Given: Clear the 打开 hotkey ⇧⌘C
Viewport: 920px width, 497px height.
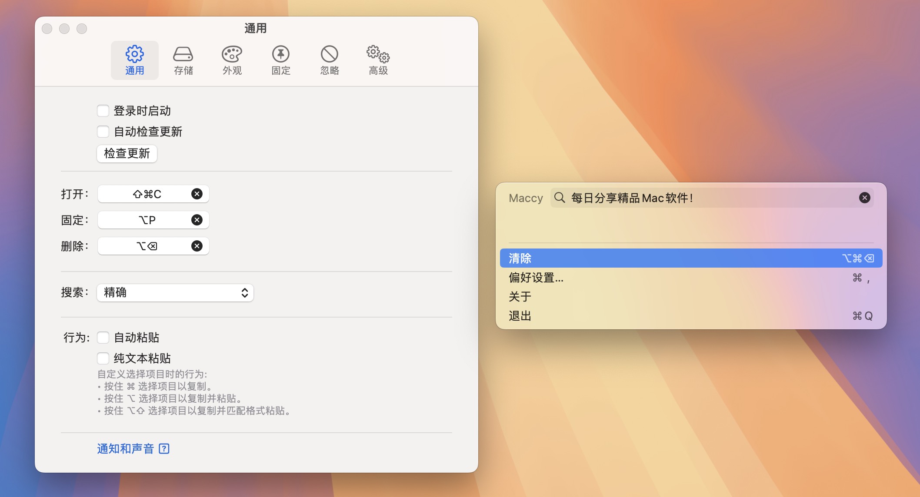Looking at the screenshot, I should point(197,194).
